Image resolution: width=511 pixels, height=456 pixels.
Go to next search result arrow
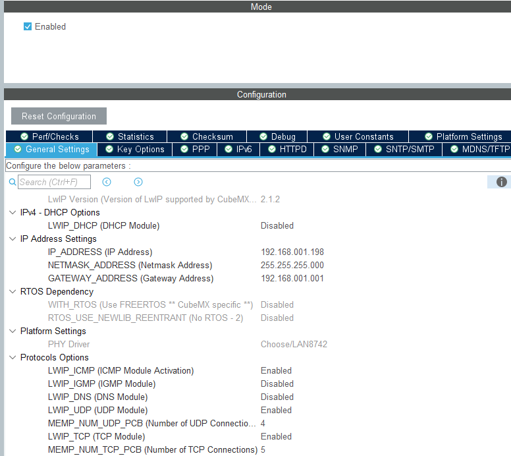pyautogui.click(x=138, y=182)
